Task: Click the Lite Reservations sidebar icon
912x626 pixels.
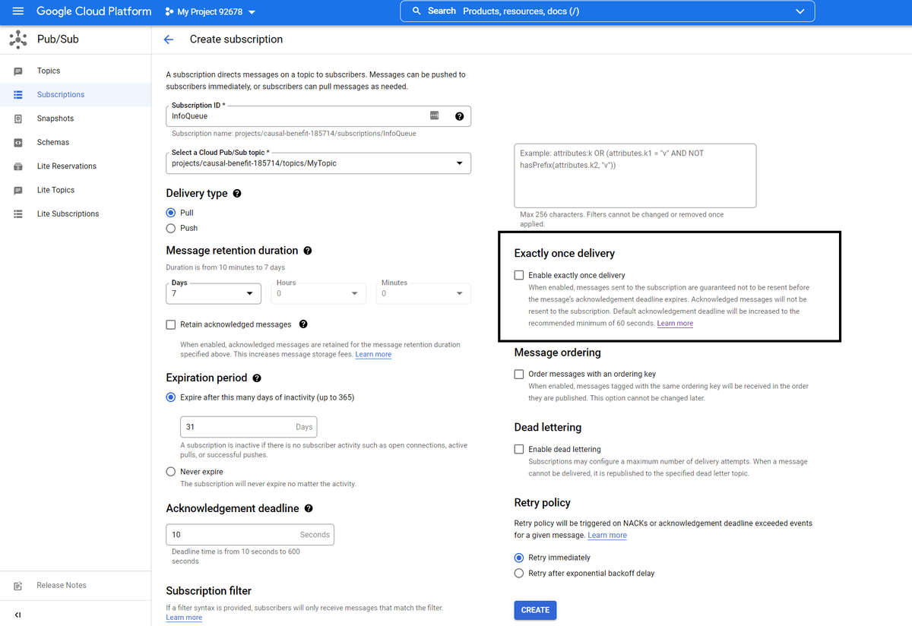Action: click(18, 166)
